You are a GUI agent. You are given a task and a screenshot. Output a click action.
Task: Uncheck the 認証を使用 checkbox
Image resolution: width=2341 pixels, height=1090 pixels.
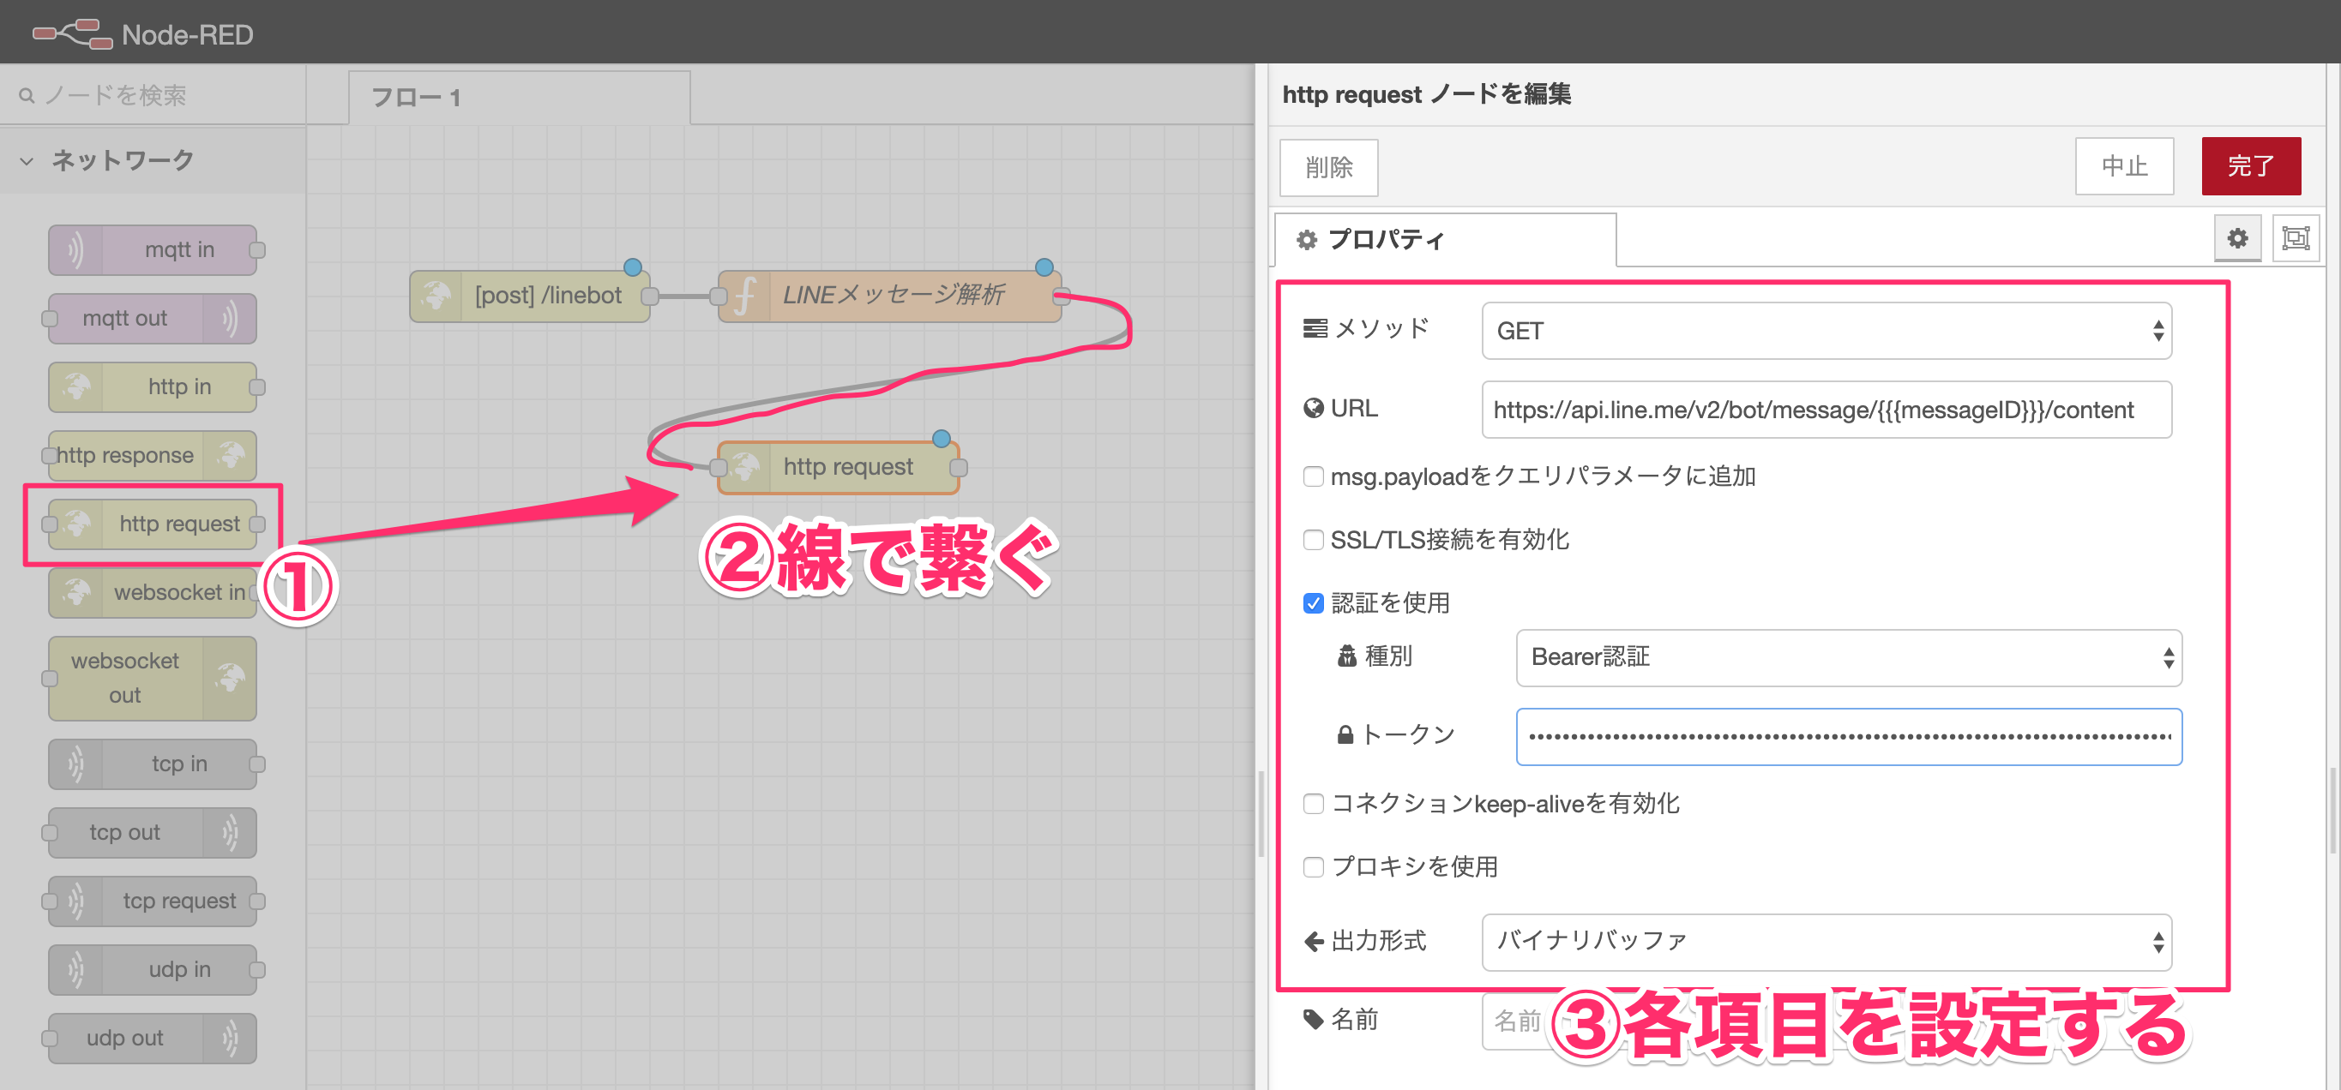[1312, 603]
